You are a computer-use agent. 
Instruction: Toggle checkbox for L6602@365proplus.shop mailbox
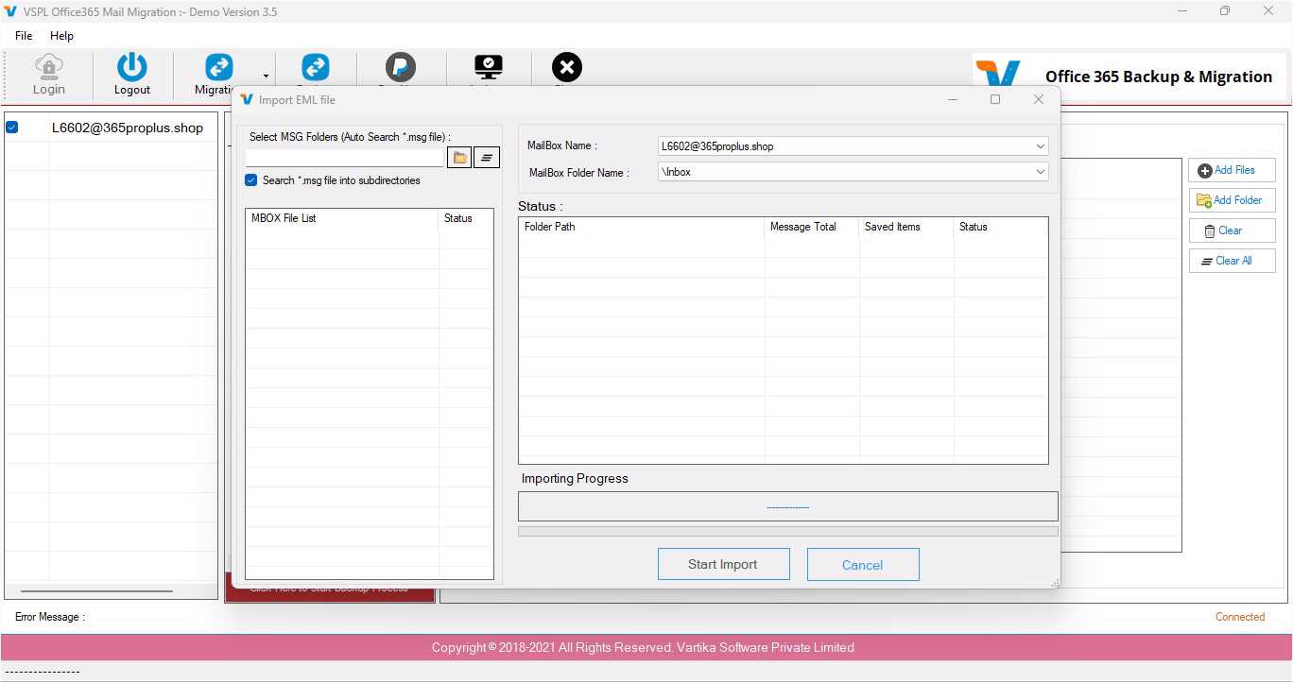12,128
